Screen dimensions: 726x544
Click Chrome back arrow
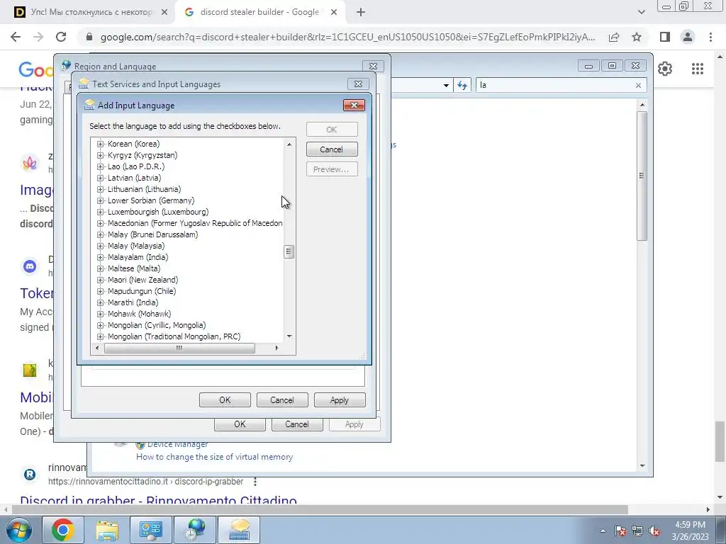pyautogui.click(x=16, y=37)
